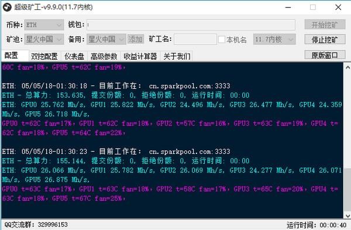Viewport: 351px width, 230px height.
Task: Click the window title 超级矿工-v9.9.0
Action: (53, 7)
